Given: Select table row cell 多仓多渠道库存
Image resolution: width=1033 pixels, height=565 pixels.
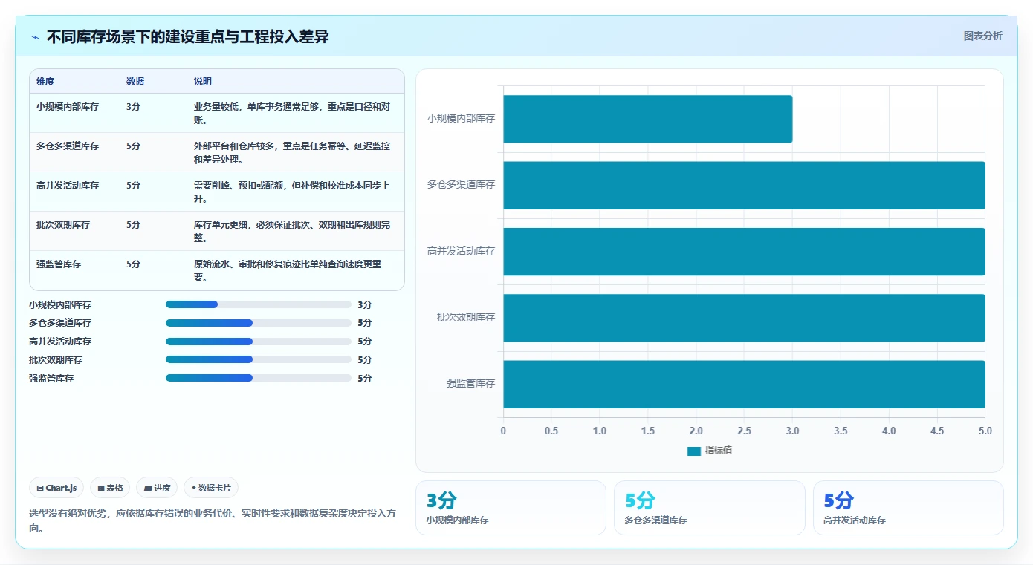Looking at the screenshot, I should click(68, 146).
